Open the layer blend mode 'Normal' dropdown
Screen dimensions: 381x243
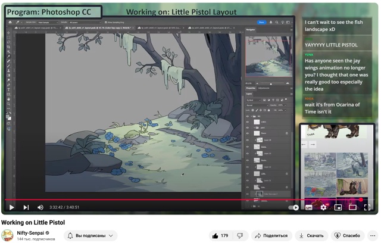257,105
